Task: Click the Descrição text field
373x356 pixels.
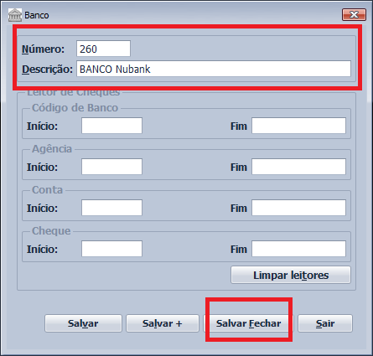Action: coord(214,69)
